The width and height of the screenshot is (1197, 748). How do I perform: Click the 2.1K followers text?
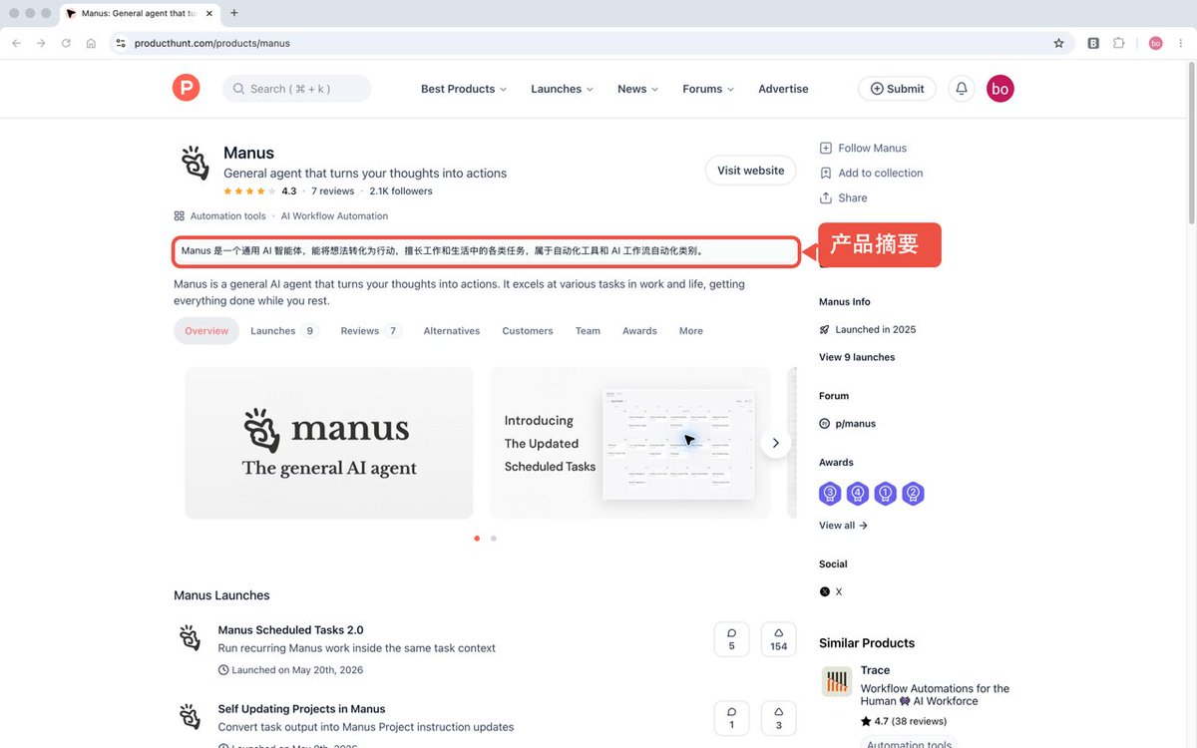pos(401,191)
